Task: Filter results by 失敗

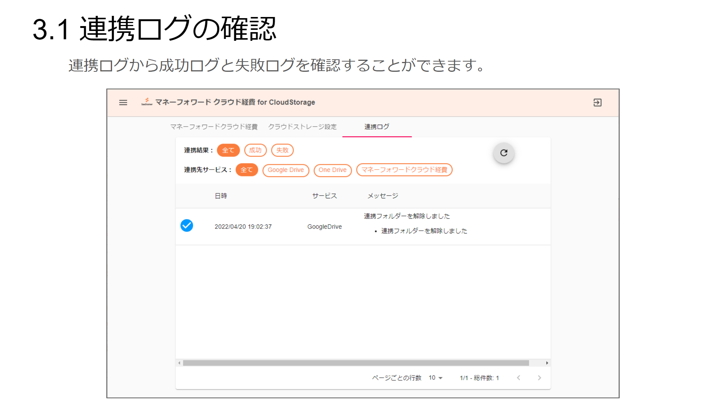Action: click(282, 150)
